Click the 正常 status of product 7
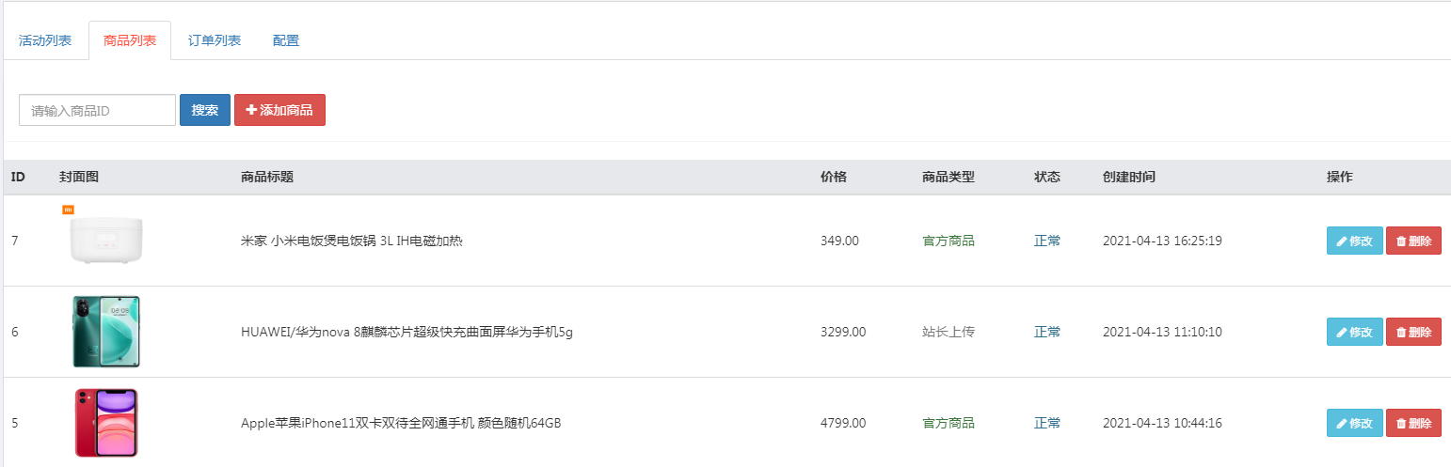Viewport: 1451px width, 467px height. (x=1047, y=241)
